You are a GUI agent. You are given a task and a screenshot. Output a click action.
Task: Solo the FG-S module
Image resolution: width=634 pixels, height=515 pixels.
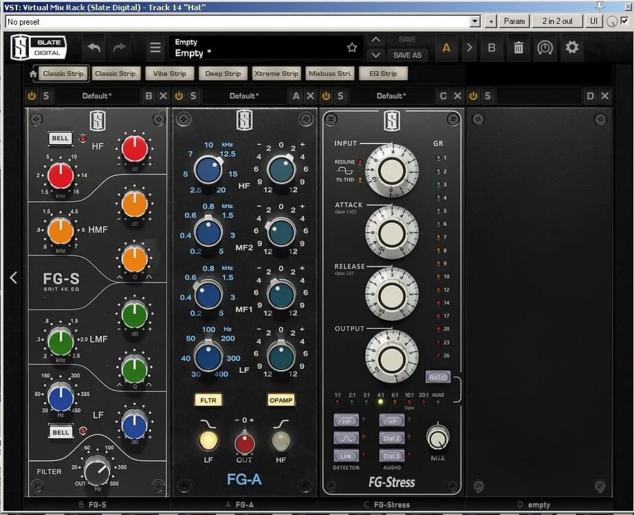pyautogui.click(x=46, y=95)
